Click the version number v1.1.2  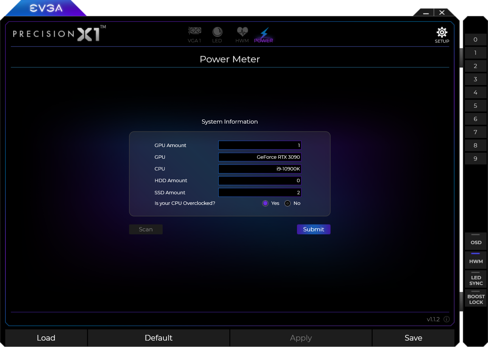(x=433, y=319)
